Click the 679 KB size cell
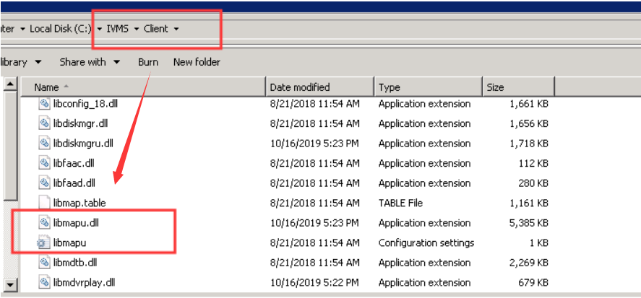The image size is (641, 298). 533,283
